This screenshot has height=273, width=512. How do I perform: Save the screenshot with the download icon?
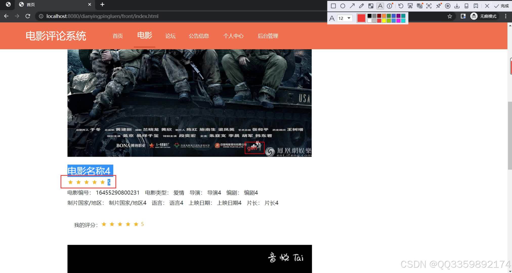pos(457,6)
